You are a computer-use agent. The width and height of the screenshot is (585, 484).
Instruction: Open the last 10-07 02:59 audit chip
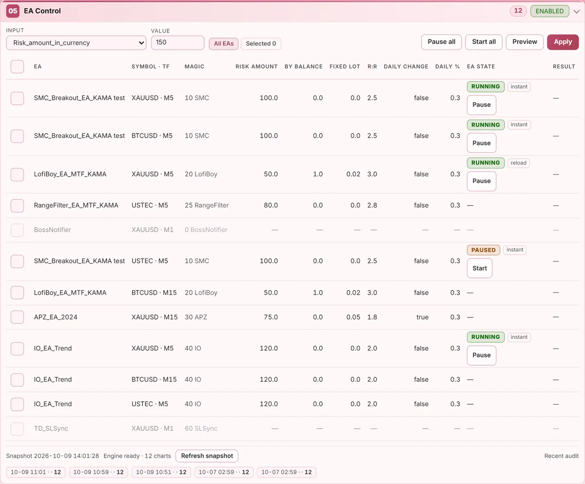[x=287, y=472]
